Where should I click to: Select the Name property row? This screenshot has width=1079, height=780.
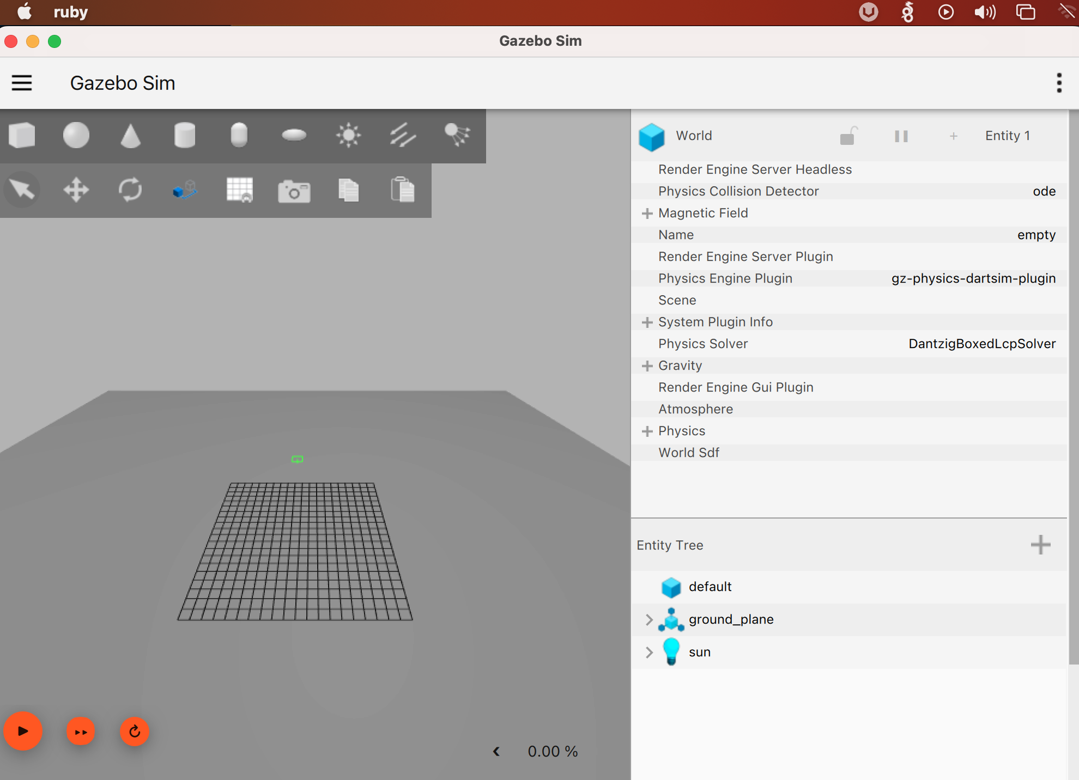coord(848,235)
